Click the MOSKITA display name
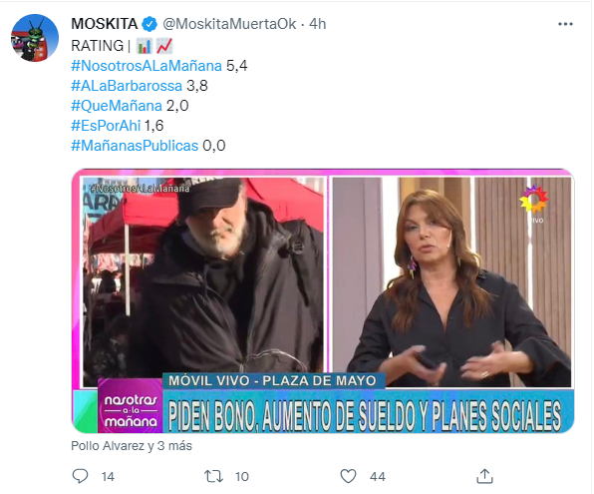 (x=105, y=24)
